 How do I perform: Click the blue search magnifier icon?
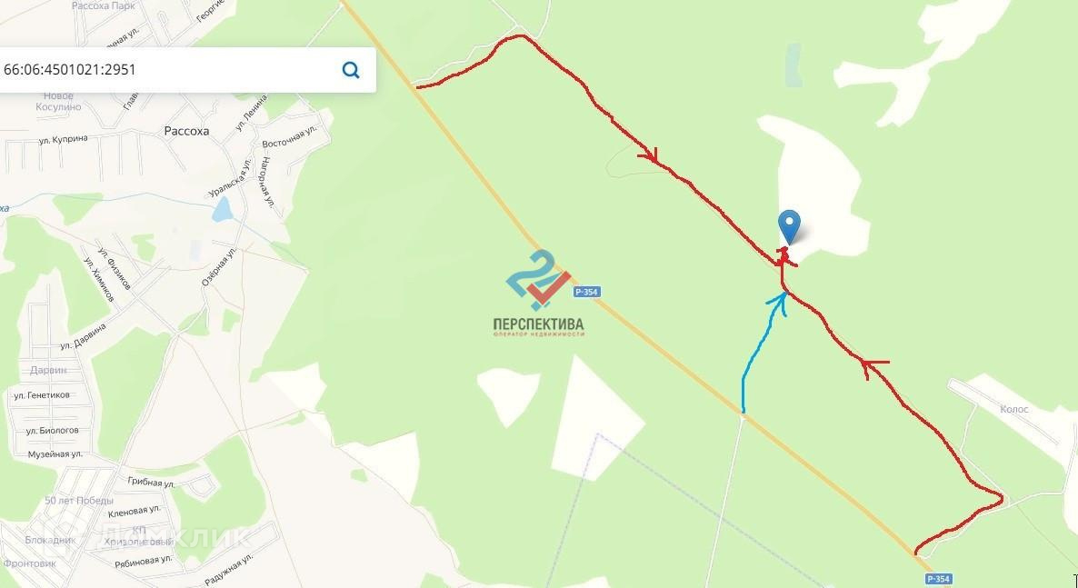(351, 69)
